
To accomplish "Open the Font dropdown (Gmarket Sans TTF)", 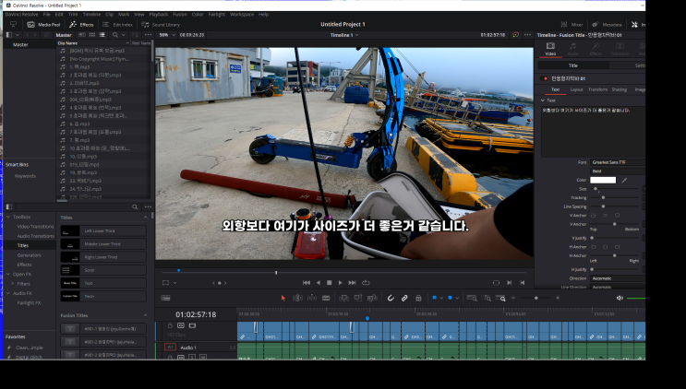I will (x=618, y=162).
